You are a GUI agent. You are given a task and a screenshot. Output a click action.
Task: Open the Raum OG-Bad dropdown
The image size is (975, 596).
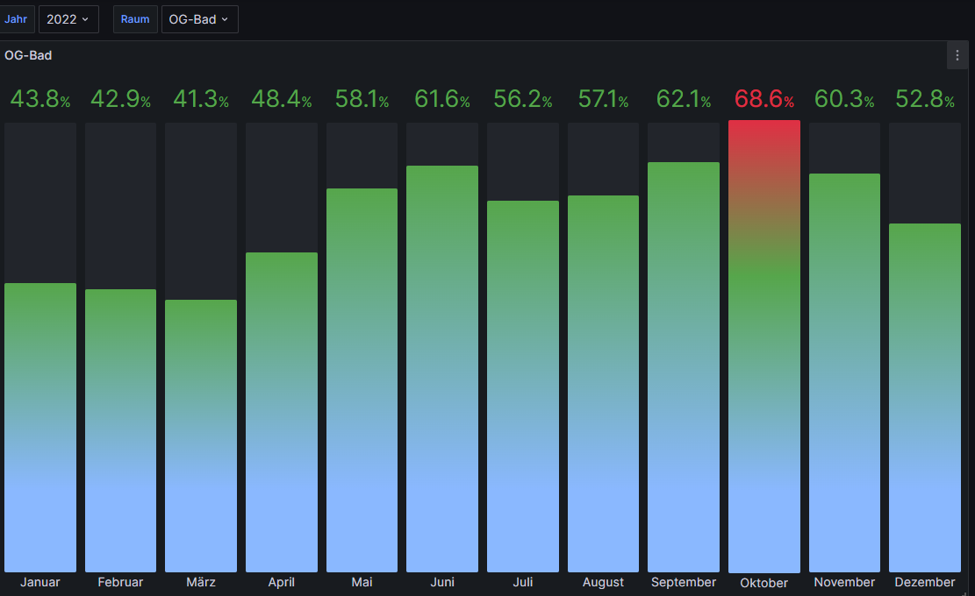(x=199, y=19)
